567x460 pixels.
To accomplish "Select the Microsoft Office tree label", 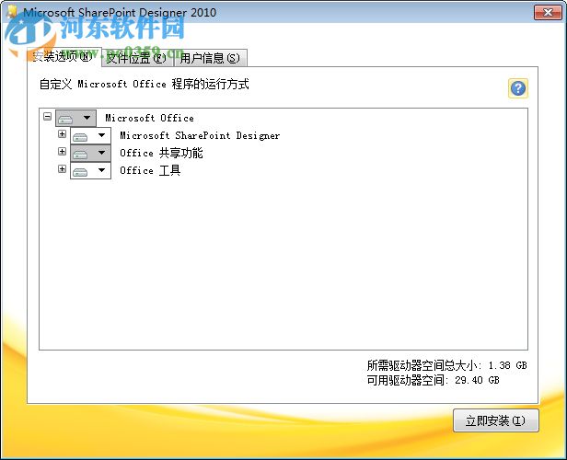I will pos(149,118).
